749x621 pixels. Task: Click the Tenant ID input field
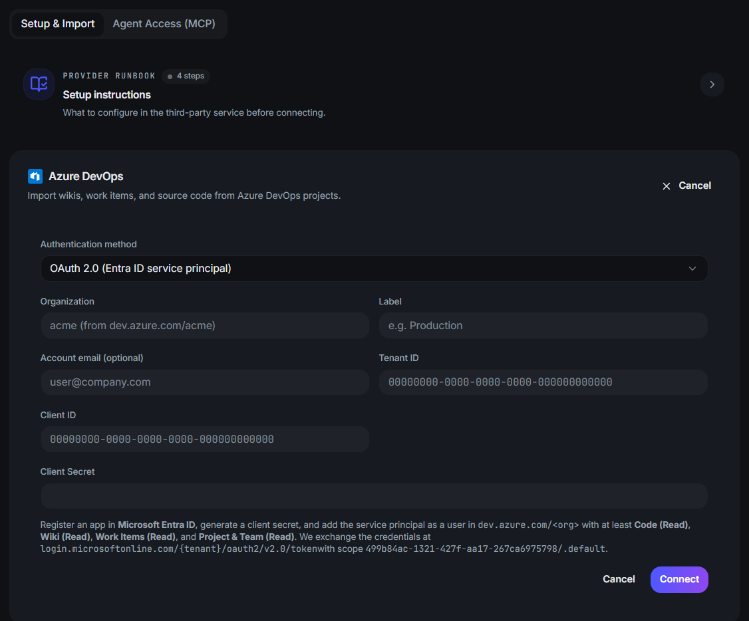(543, 382)
